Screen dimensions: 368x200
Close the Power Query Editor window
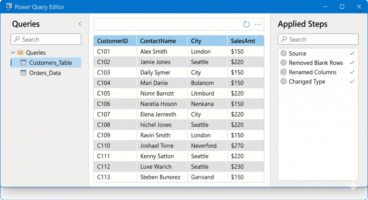click(359, 6)
